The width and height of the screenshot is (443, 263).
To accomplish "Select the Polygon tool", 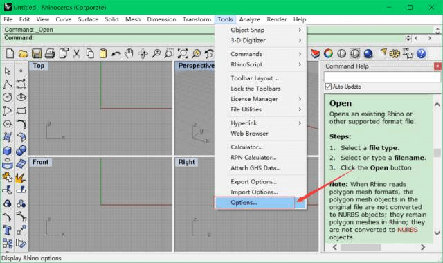I will click(x=8, y=124).
